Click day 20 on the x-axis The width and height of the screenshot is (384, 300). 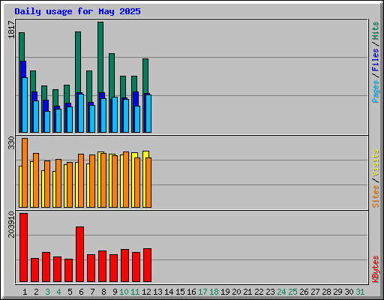pos(236,292)
